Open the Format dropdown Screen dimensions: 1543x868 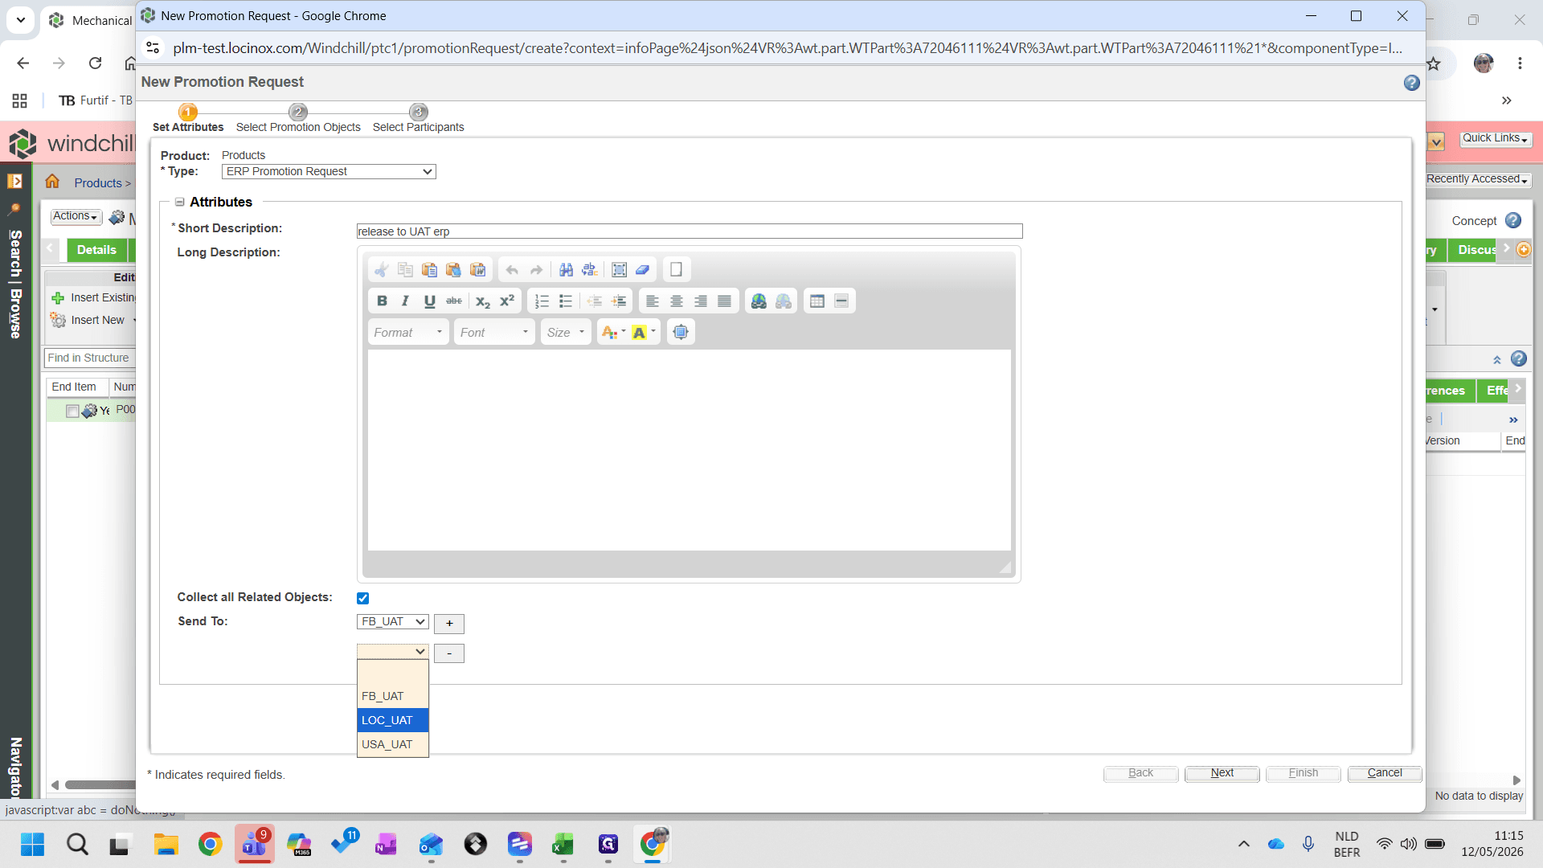pyautogui.click(x=408, y=333)
